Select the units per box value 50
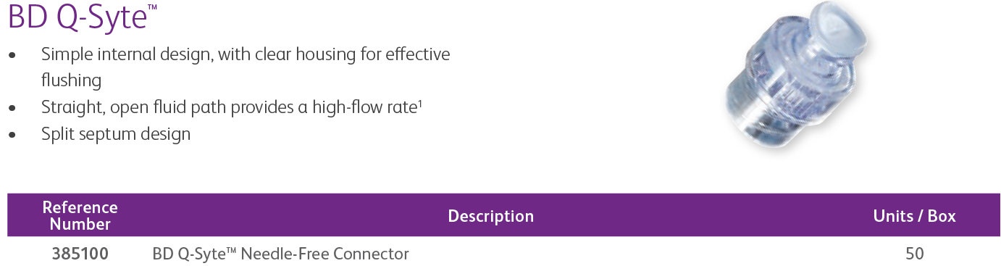Image resolution: width=1001 pixels, height=266 pixels. (x=914, y=254)
